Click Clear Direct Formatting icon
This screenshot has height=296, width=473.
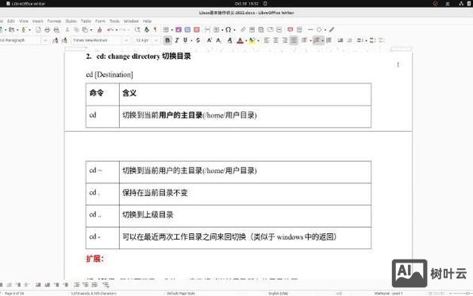click(x=230, y=40)
